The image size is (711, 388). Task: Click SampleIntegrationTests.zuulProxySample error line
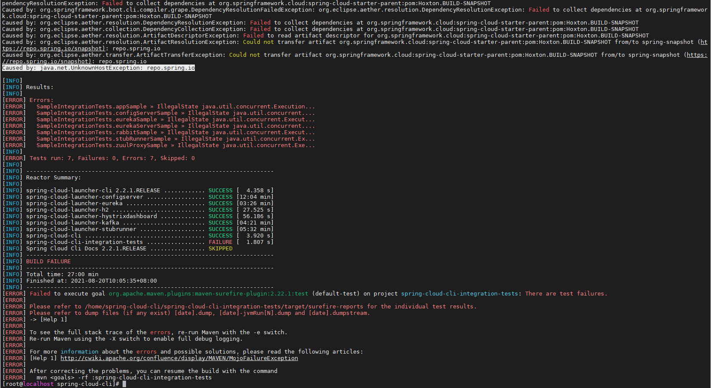click(175, 145)
